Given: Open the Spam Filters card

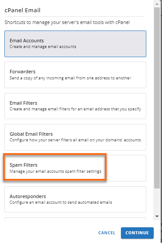Looking at the screenshot, I should click(x=75, y=168).
